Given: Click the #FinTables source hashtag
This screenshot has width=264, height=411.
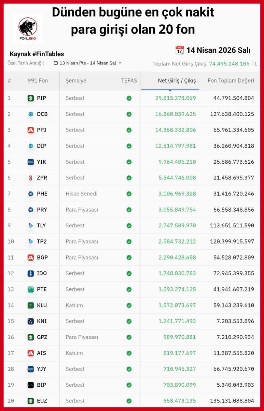Looking at the screenshot, I should coord(48,54).
